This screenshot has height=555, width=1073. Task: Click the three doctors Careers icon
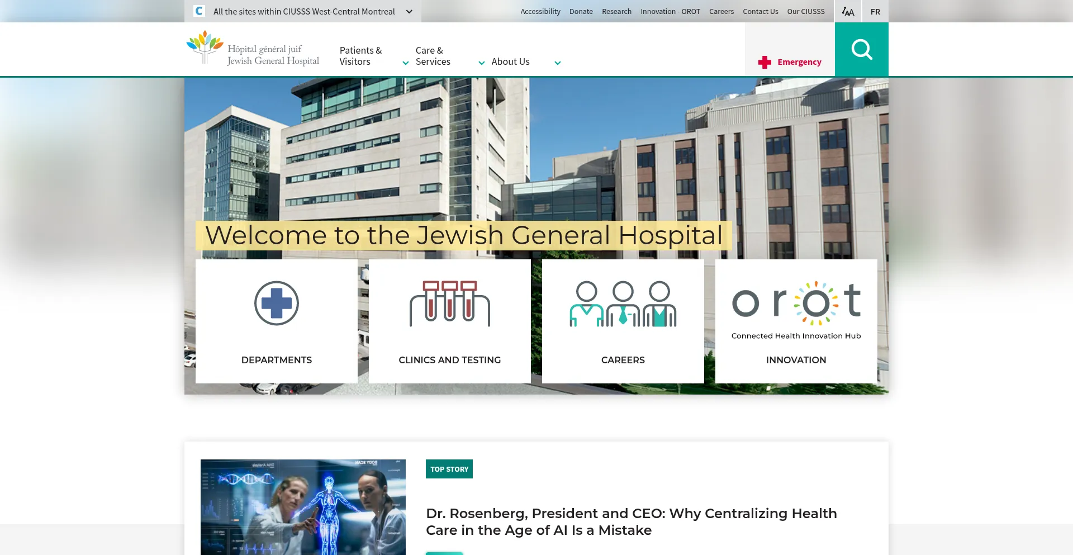[x=623, y=303]
